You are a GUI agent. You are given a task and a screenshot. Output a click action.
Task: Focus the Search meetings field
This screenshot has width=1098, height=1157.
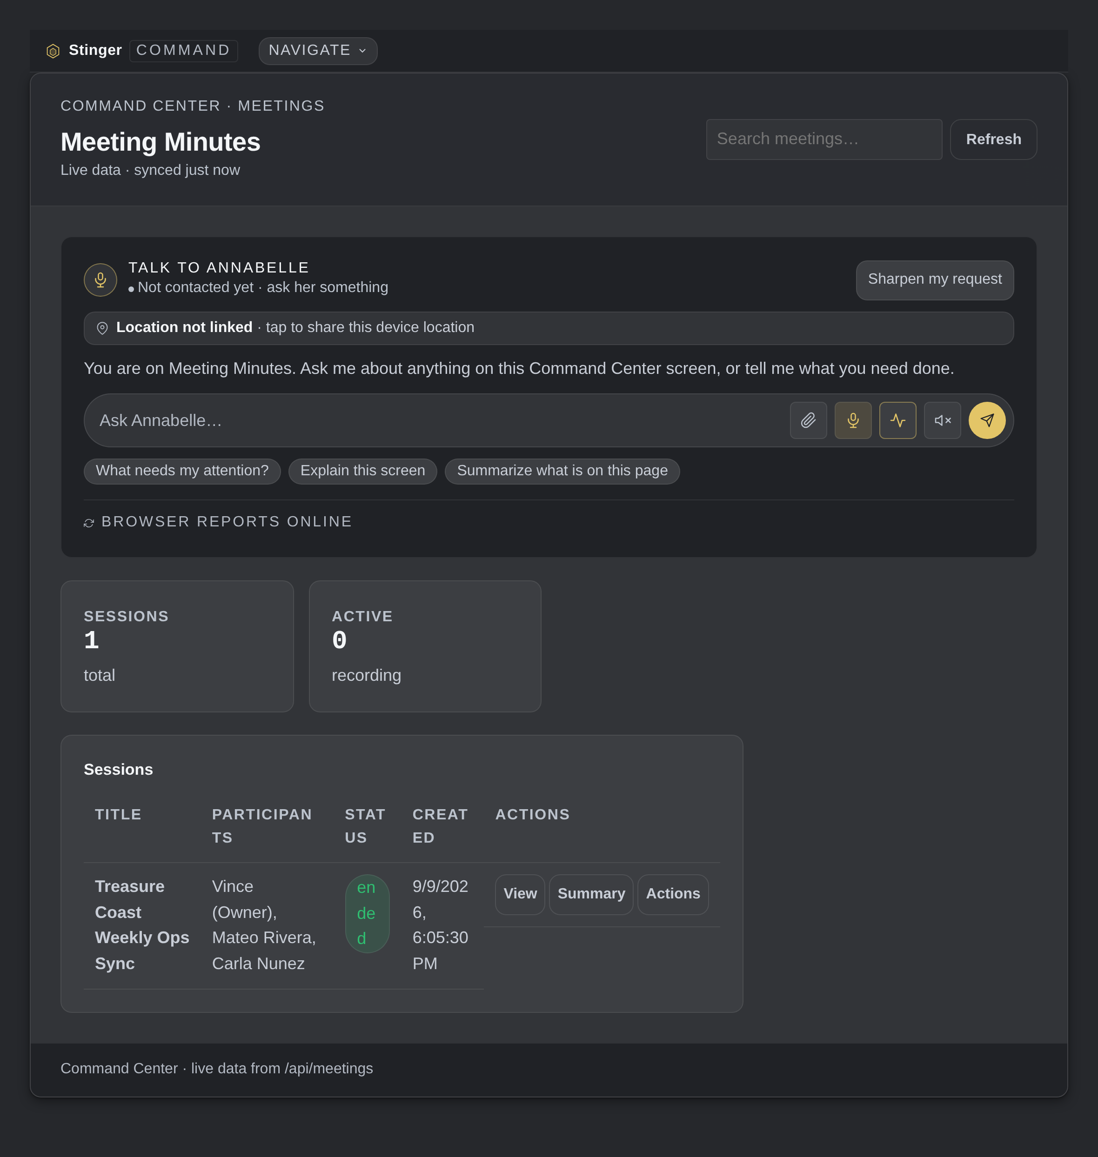824,139
